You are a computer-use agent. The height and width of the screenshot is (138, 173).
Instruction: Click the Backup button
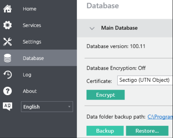point(105,131)
